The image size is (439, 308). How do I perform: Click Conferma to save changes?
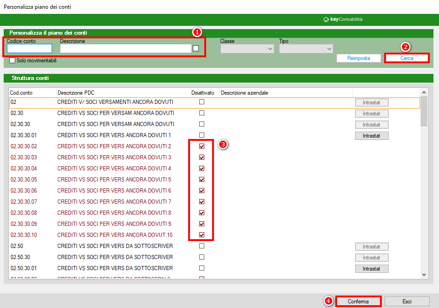[x=358, y=302]
